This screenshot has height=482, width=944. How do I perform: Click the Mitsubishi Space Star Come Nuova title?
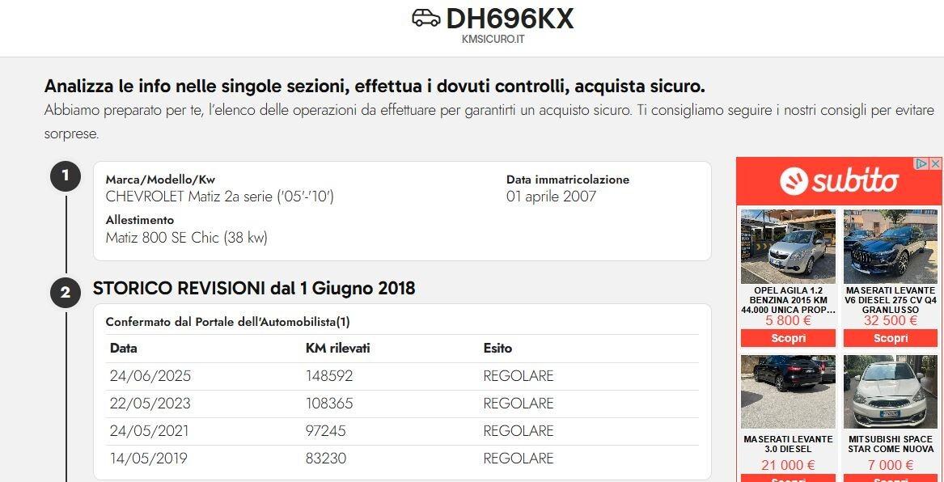[891, 444]
